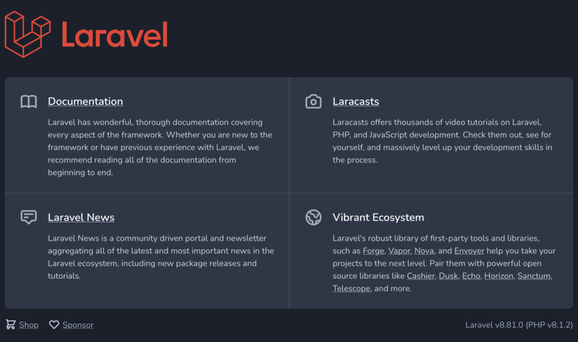
Task: Open the Nova link
Action: click(424, 251)
